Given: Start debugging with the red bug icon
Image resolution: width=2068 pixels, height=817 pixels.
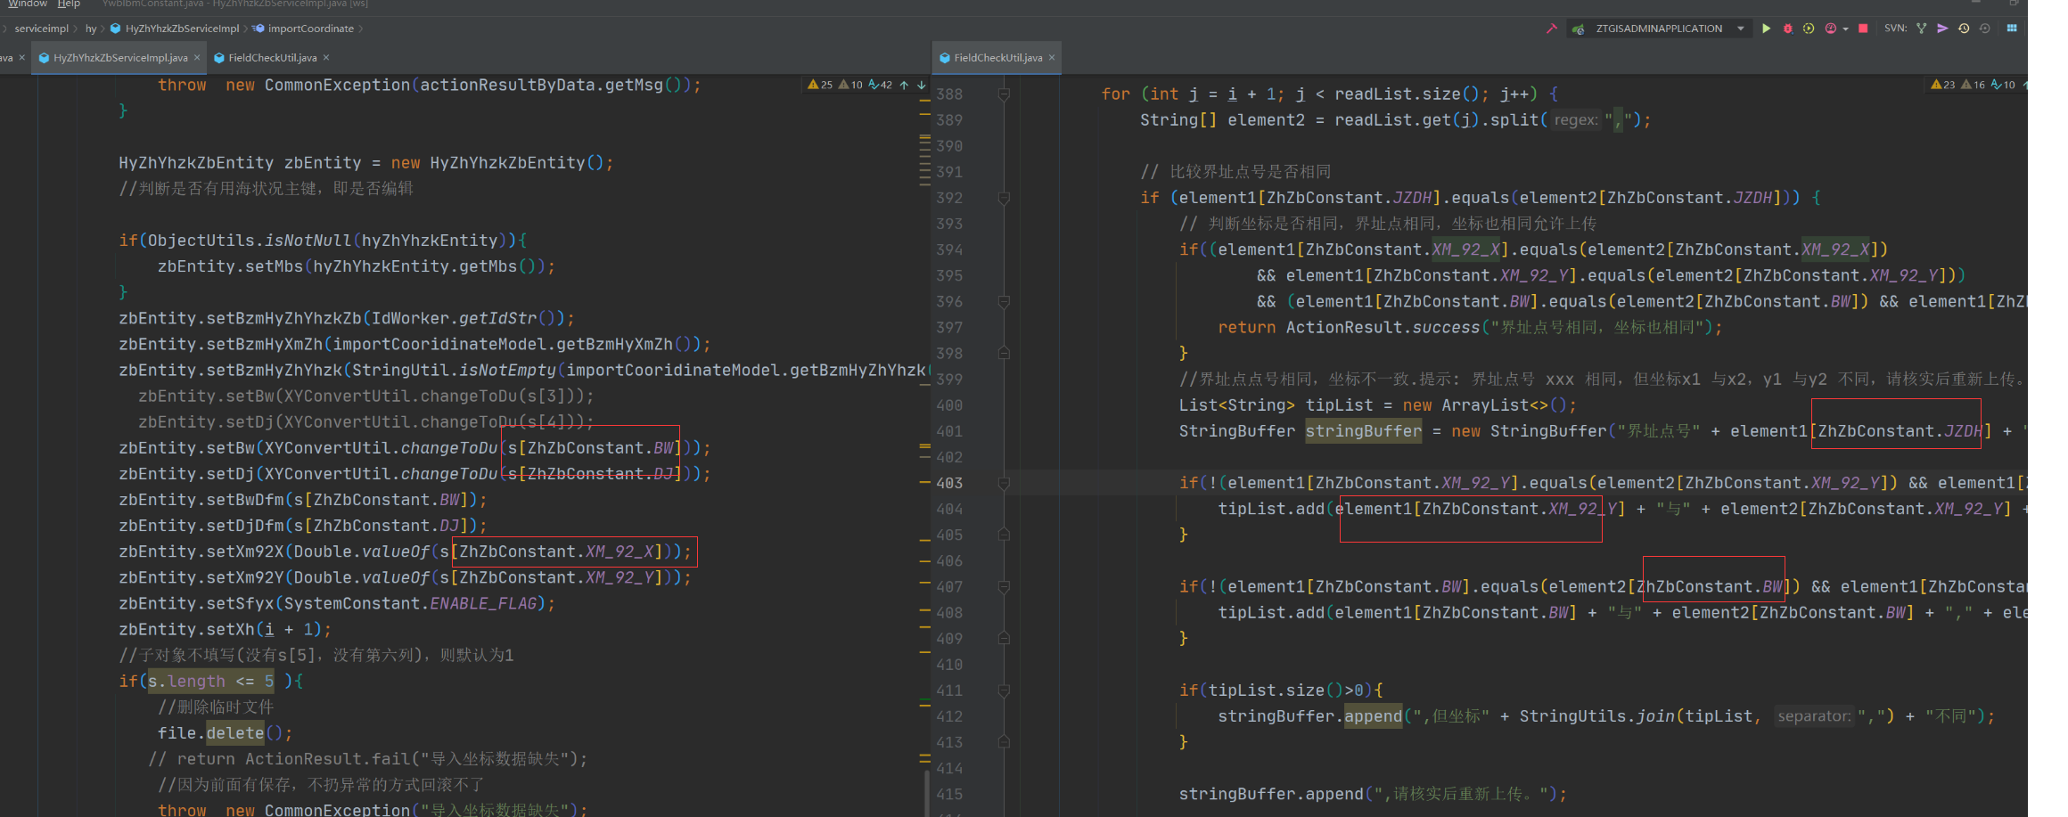Looking at the screenshot, I should [x=1787, y=29].
